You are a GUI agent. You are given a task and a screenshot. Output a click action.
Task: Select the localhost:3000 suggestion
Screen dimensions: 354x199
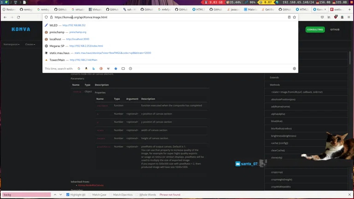(x=170, y=39)
